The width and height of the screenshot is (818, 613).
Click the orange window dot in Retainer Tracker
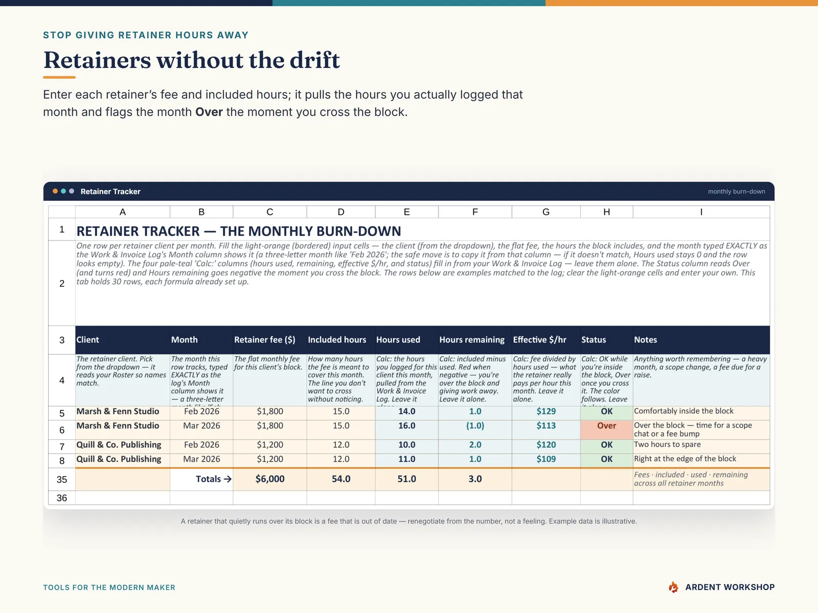[x=55, y=191]
